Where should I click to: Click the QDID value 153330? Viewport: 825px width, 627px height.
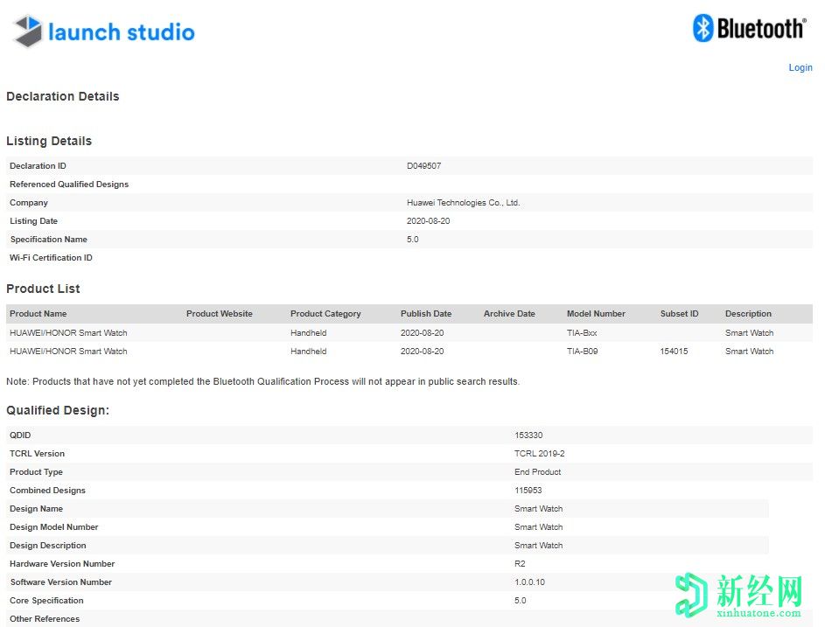point(528,435)
